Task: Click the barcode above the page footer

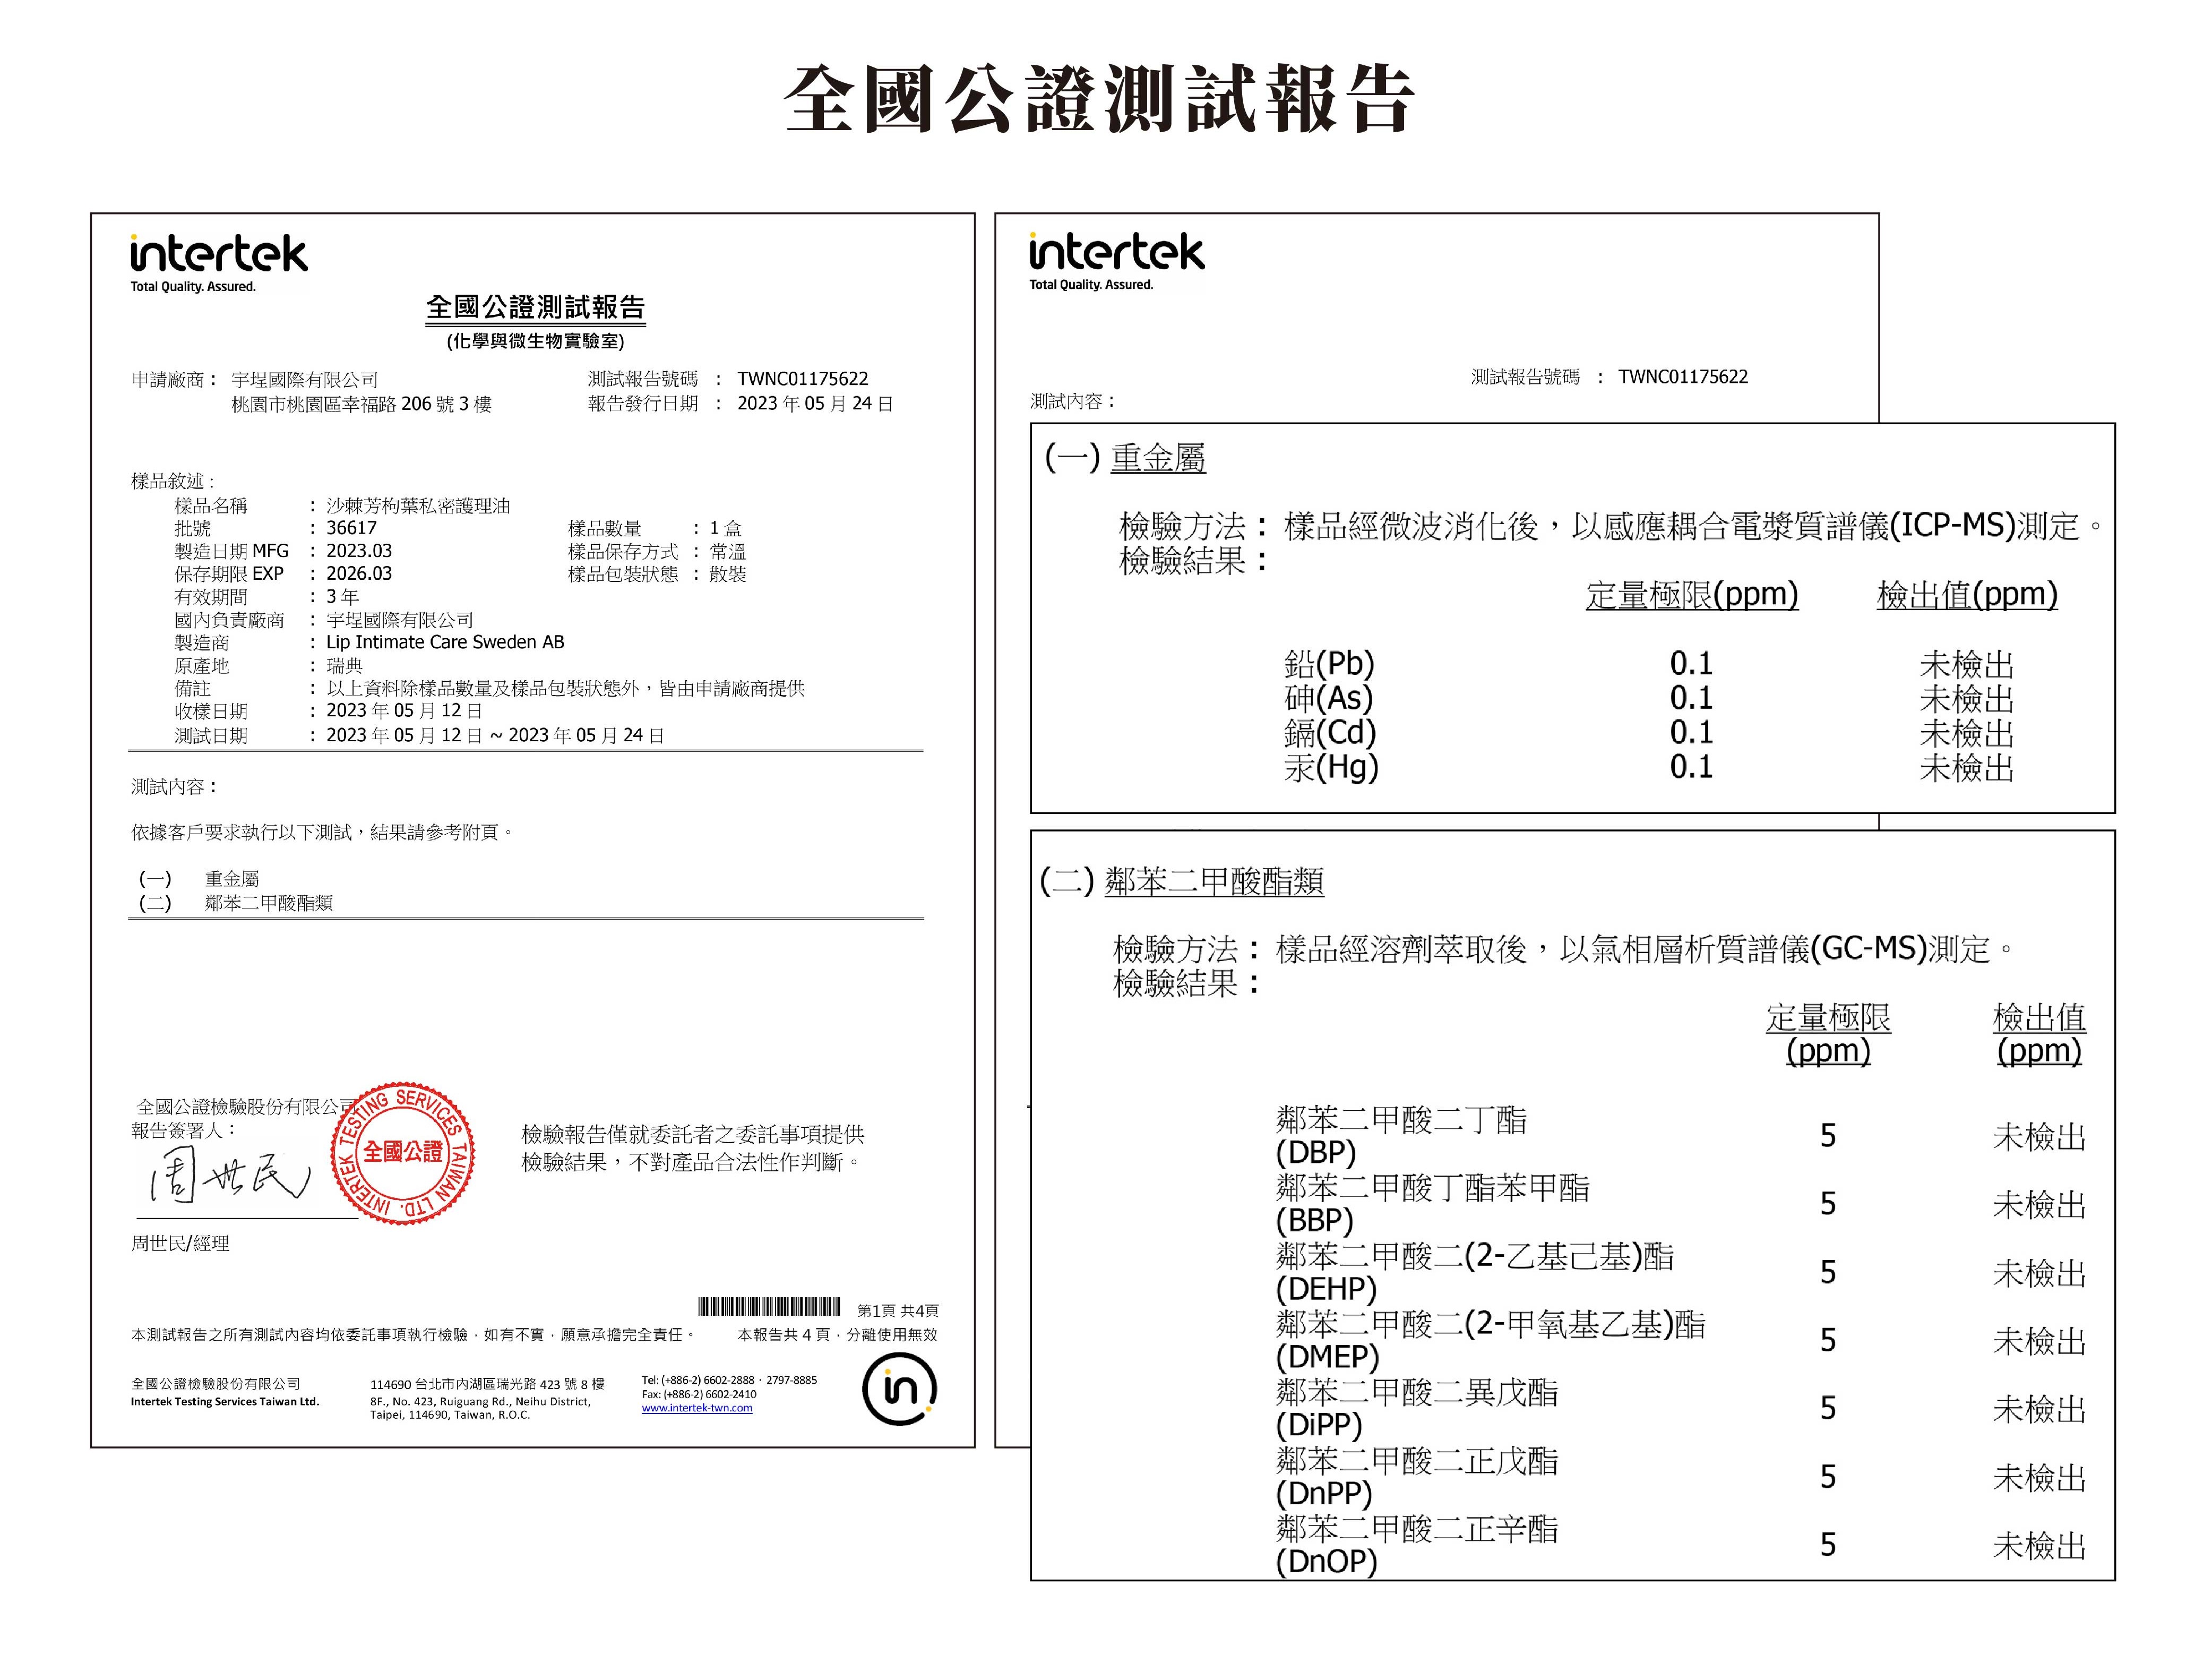Action: click(x=769, y=1307)
